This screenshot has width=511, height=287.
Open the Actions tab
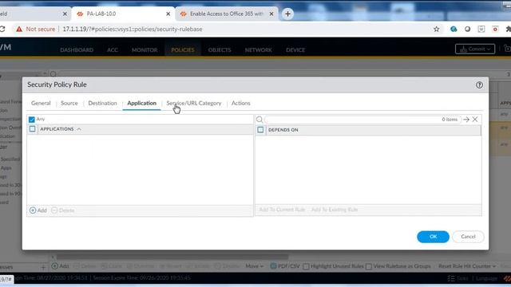pyautogui.click(x=241, y=103)
